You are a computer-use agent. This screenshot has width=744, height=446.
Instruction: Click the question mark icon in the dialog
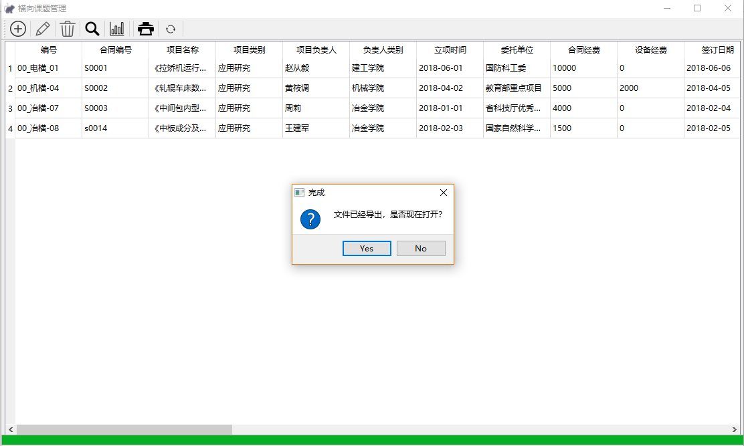click(x=310, y=219)
